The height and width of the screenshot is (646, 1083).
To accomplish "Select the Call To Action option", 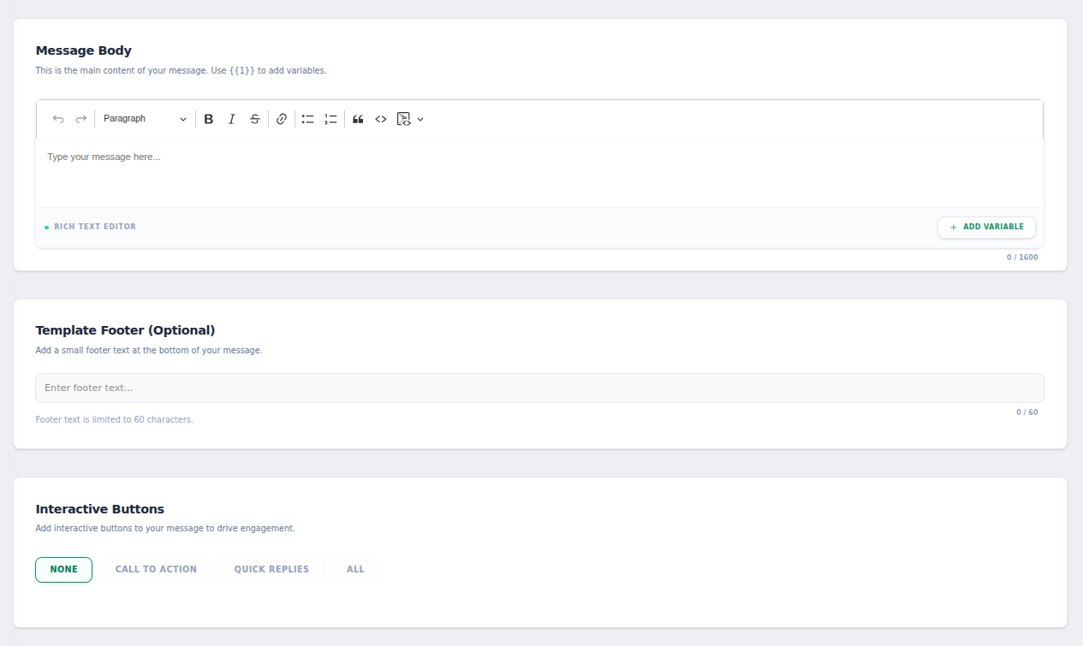I will pos(156,570).
